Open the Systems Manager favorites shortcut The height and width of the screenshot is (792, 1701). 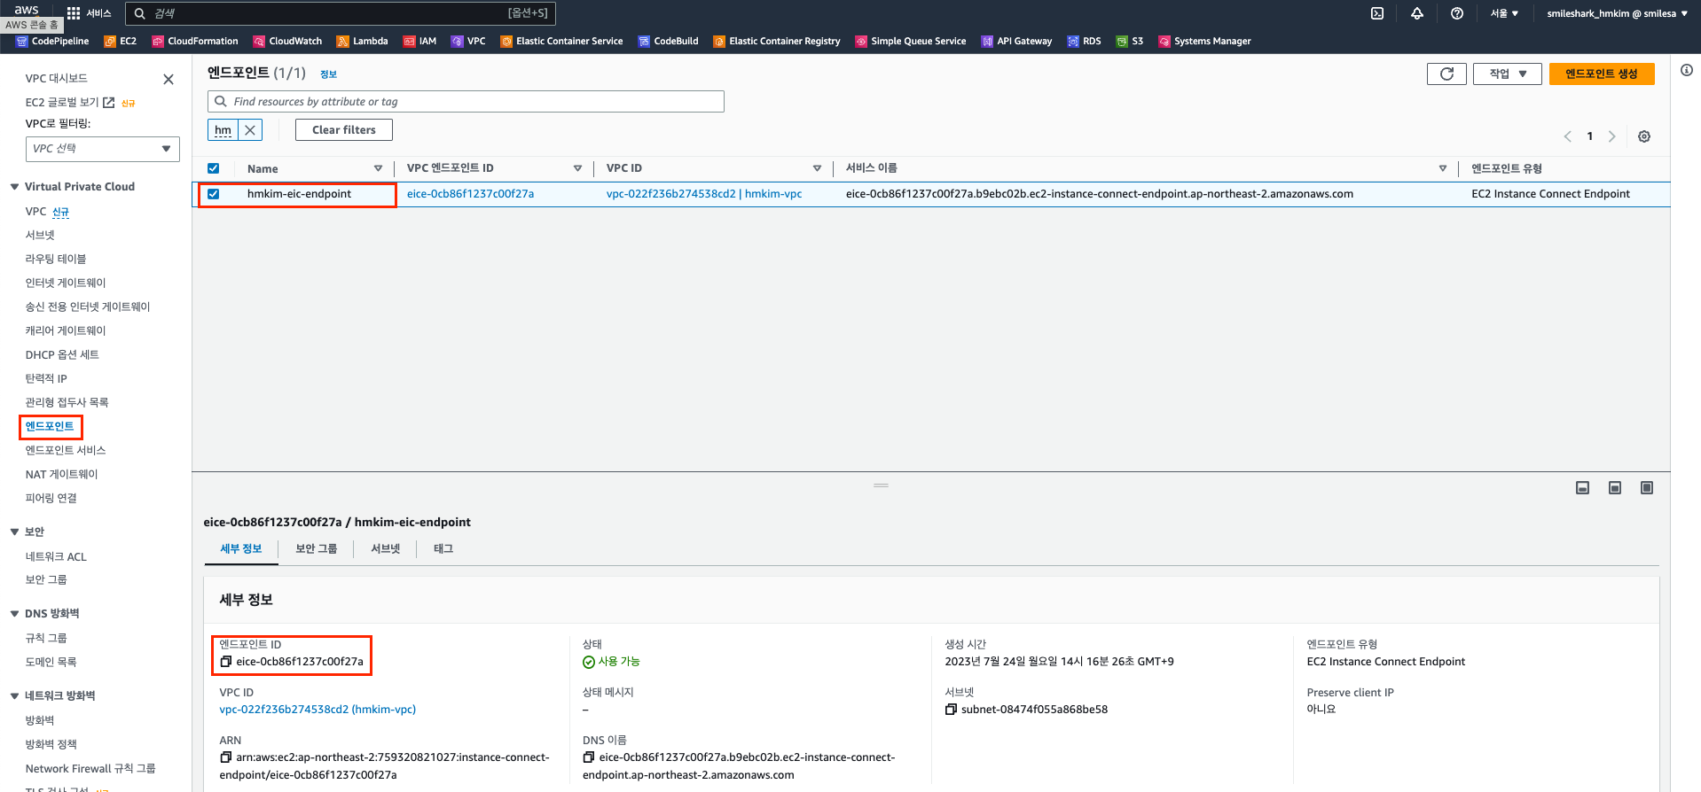click(1205, 41)
